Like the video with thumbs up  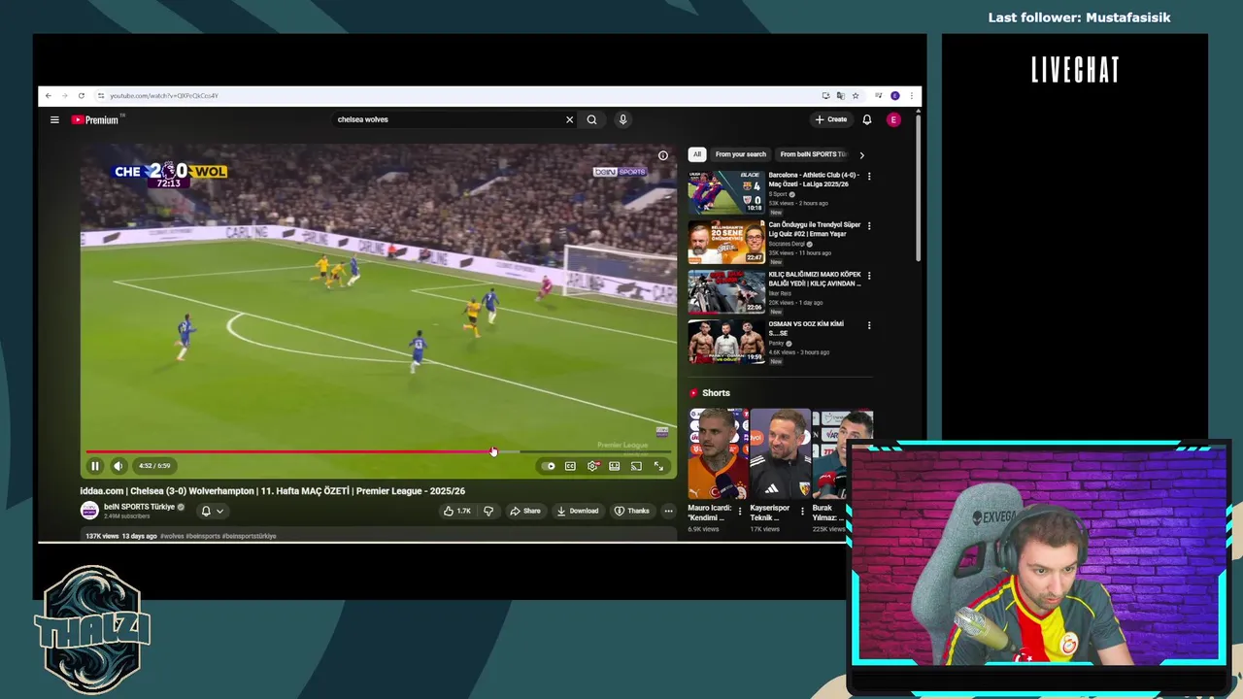click(x=456, y=511)
